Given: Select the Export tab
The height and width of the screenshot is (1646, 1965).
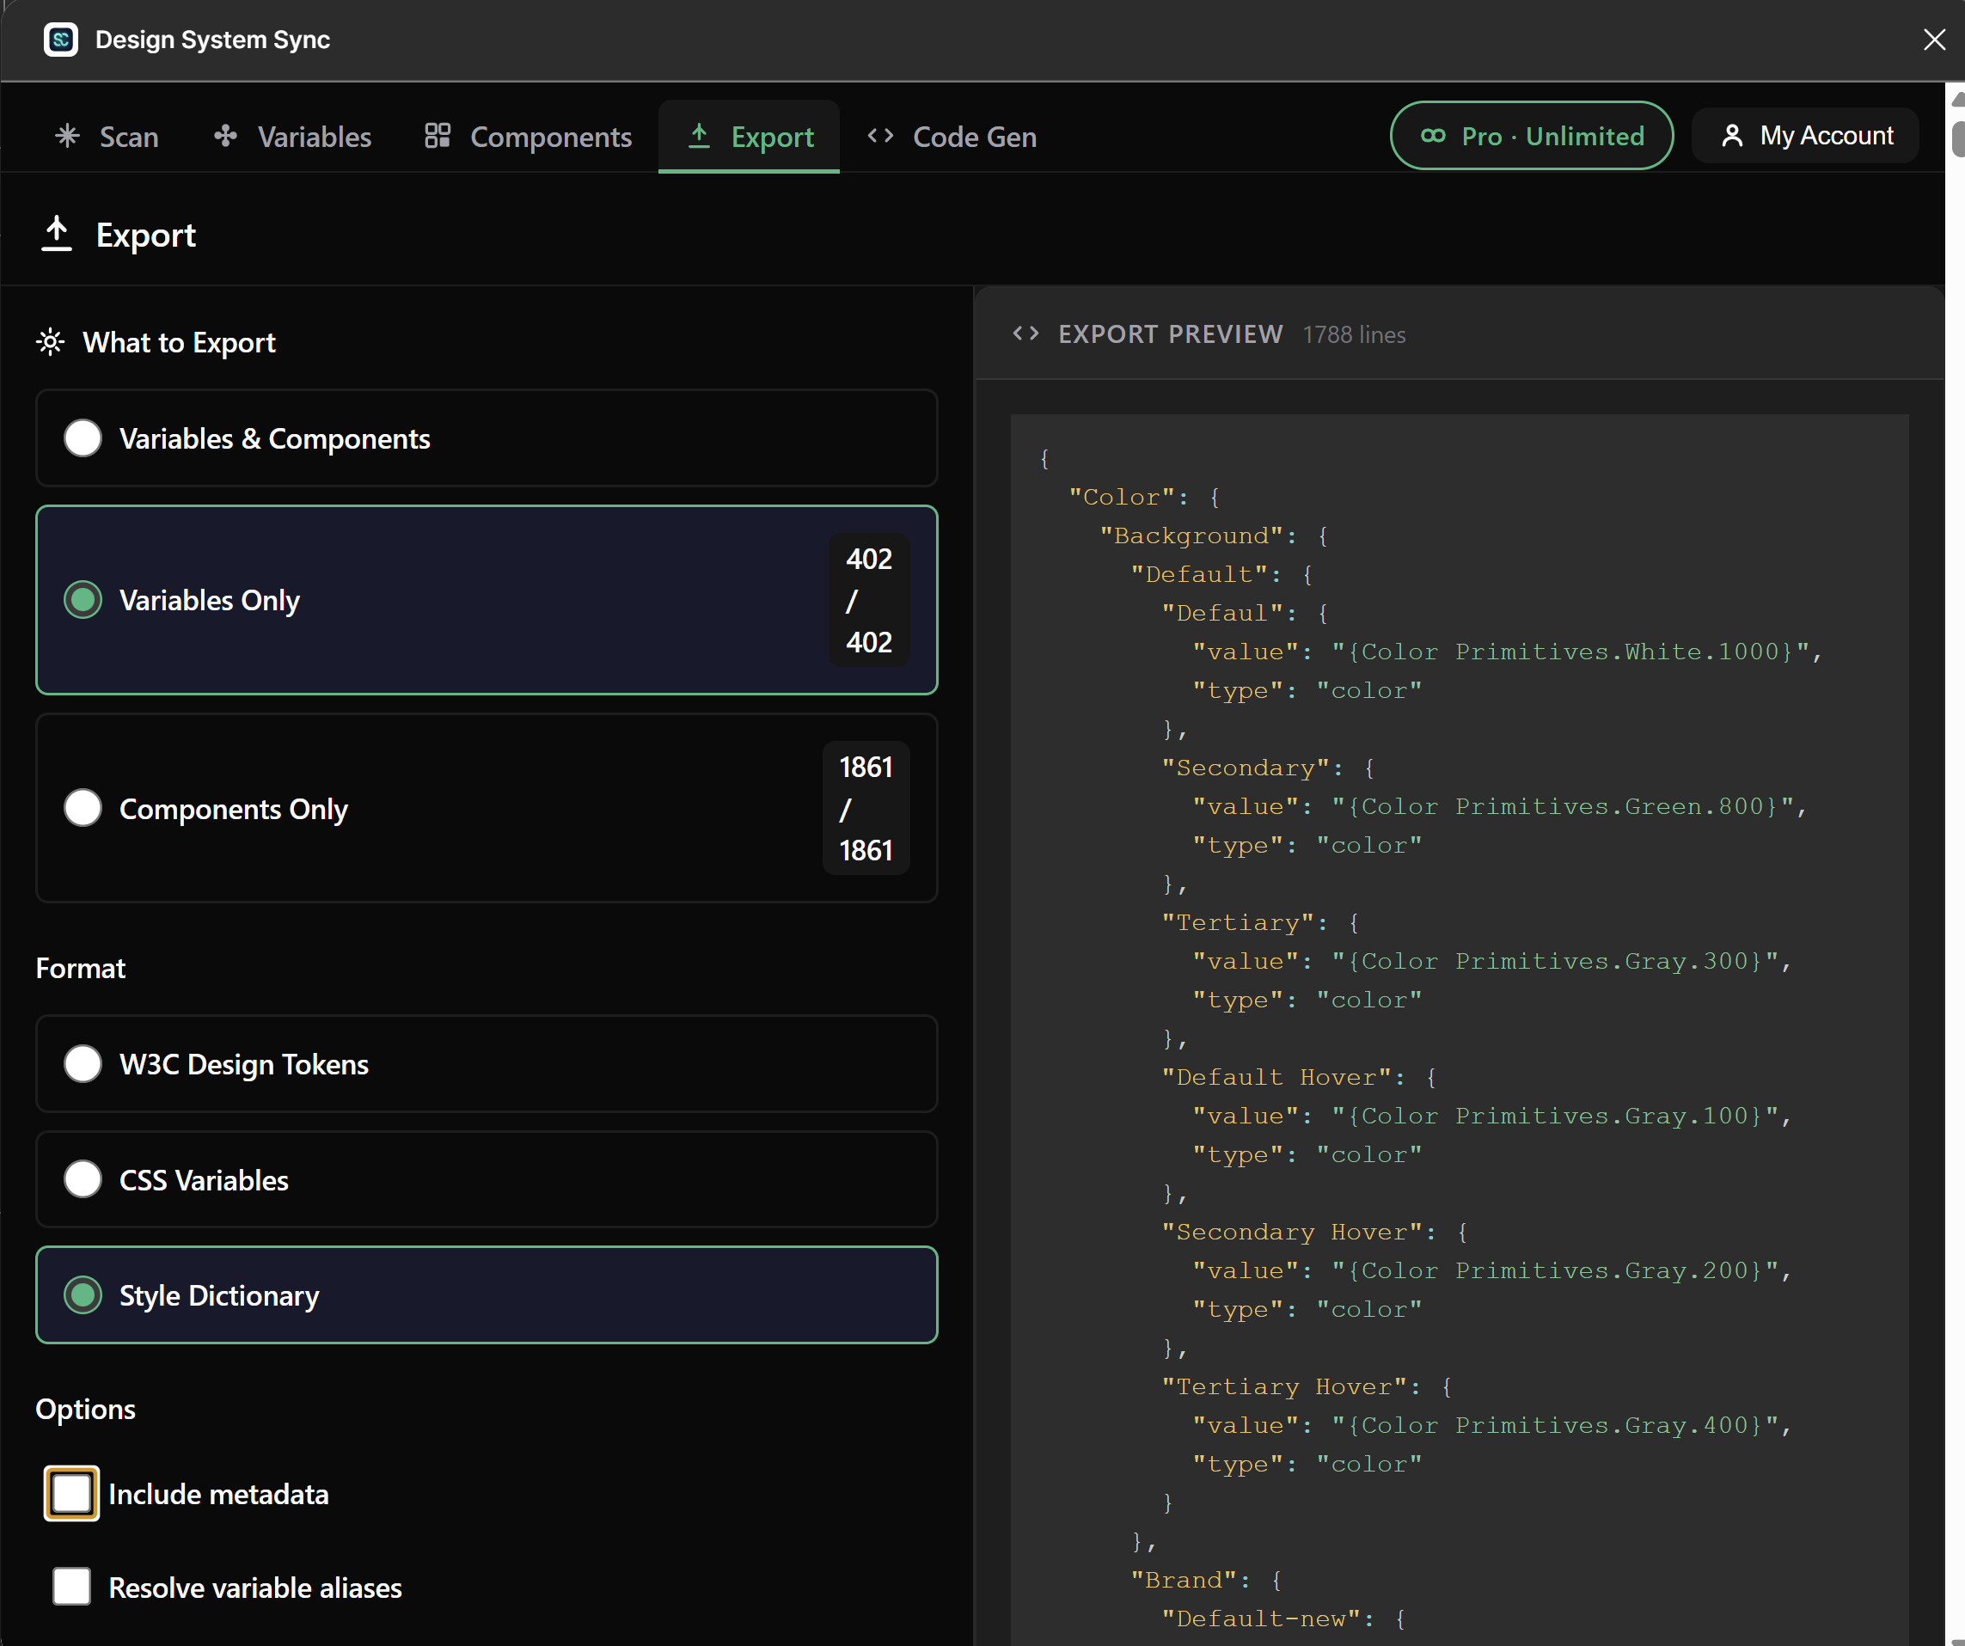Looking at the screenshot, I should (x=749, y=137).
